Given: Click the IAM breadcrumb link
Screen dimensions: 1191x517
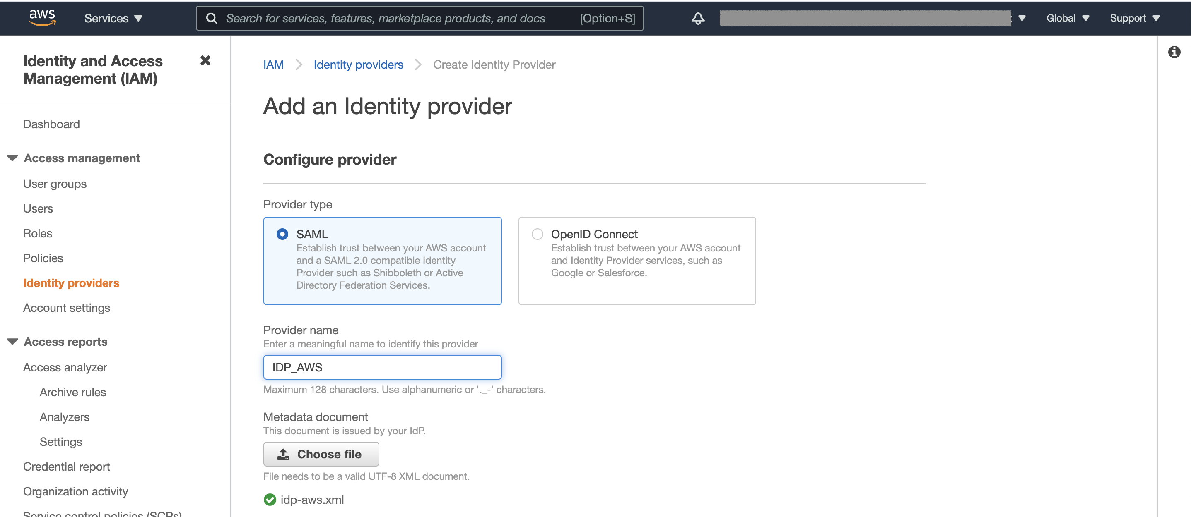Looking at the screenshot, I should [x=273, y=65].
